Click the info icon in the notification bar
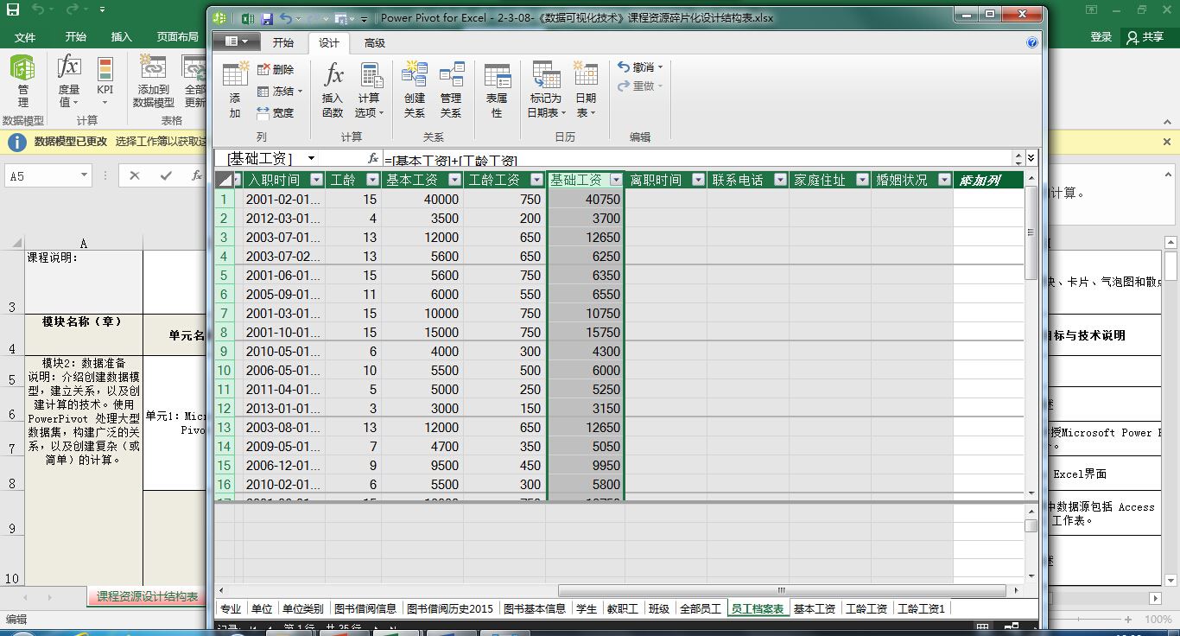 click(x=16, y=142)
